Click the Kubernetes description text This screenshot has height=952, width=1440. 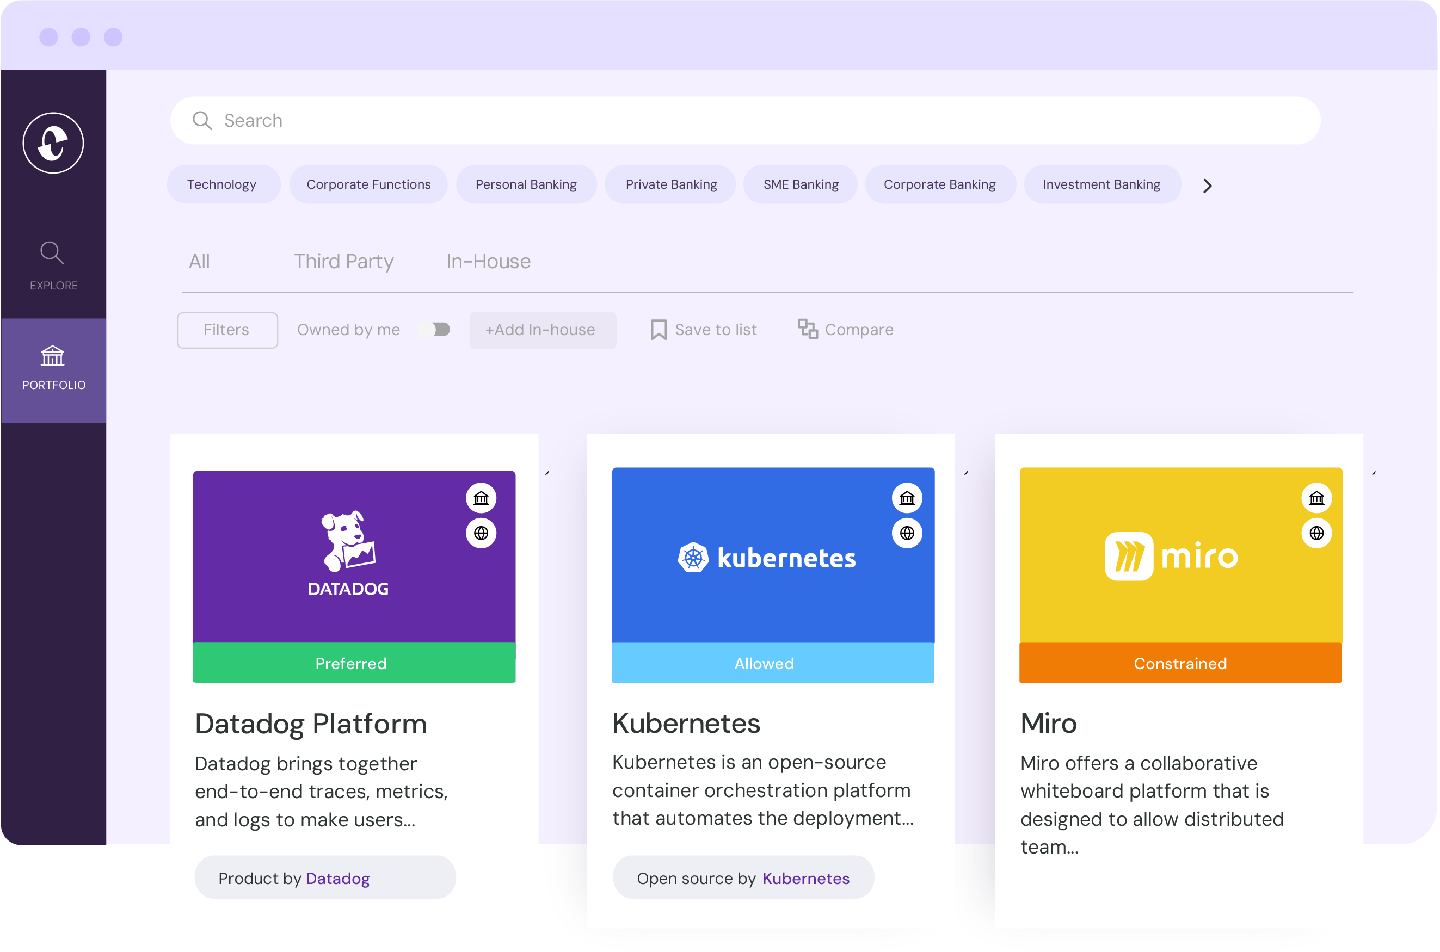coord(763,790)
